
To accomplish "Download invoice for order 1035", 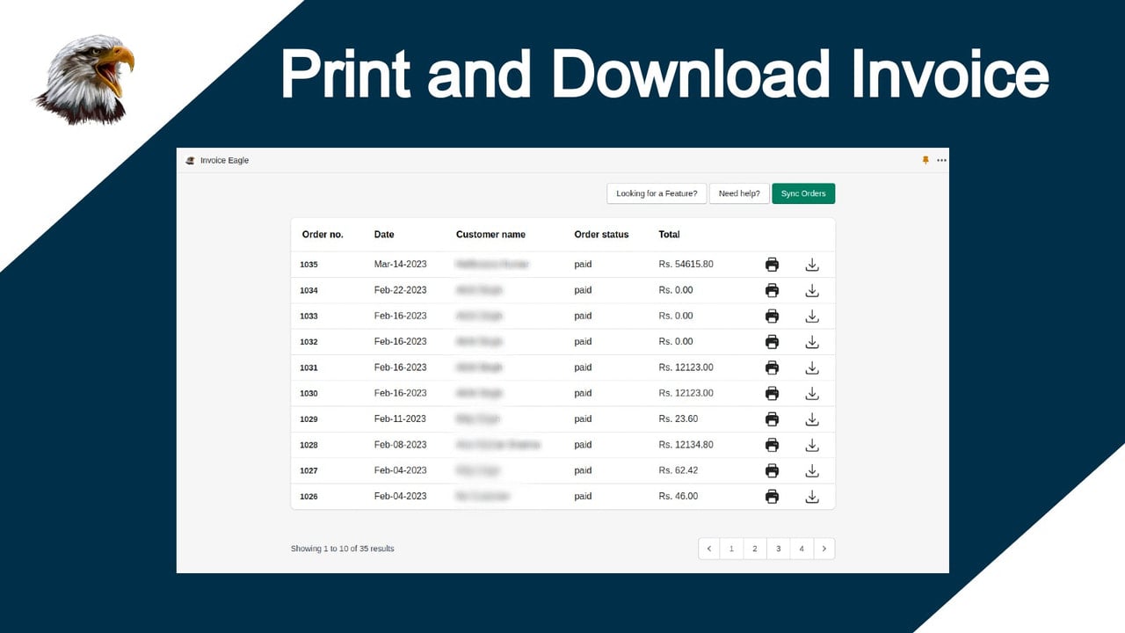I will tap(812, 265).
